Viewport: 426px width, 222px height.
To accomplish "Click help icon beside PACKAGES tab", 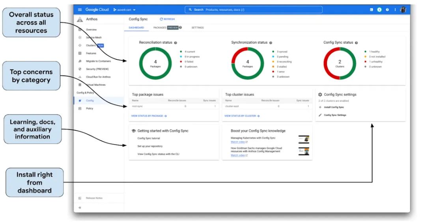I will [180, 28].
